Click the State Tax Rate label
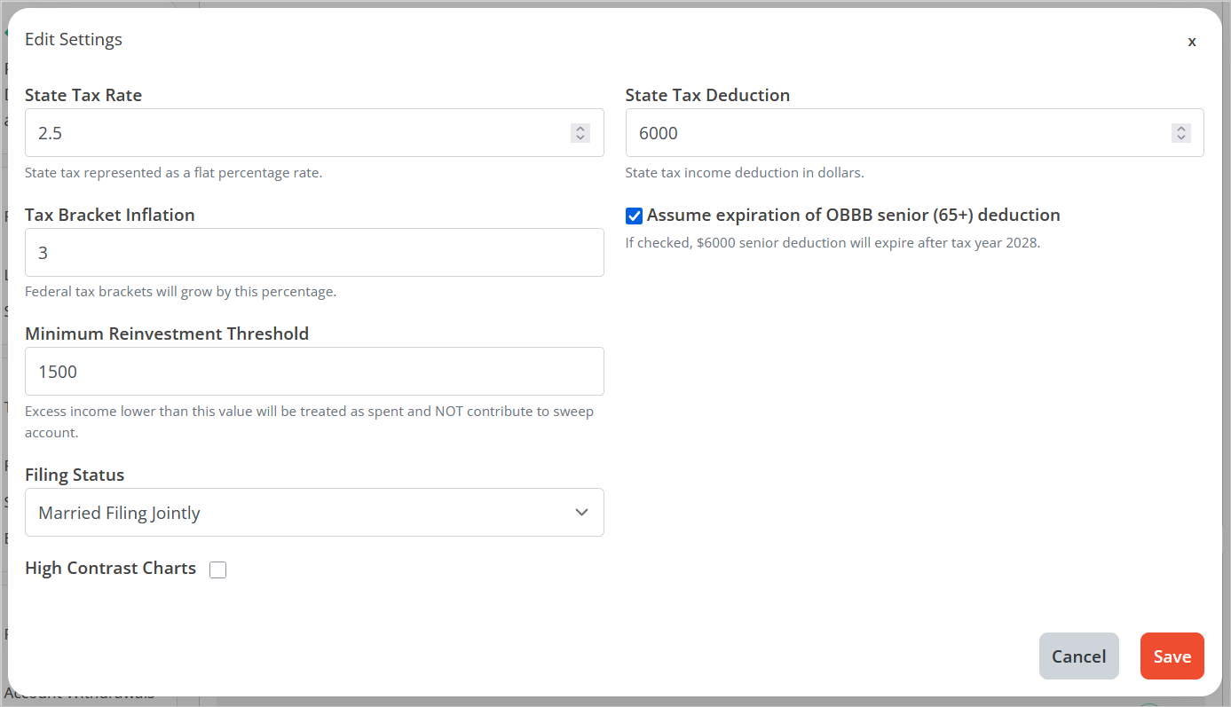1231x707 pixels. [x=83, y=95]
